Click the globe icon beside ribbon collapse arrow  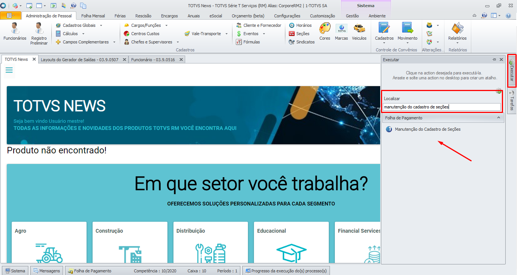point(484,15)
